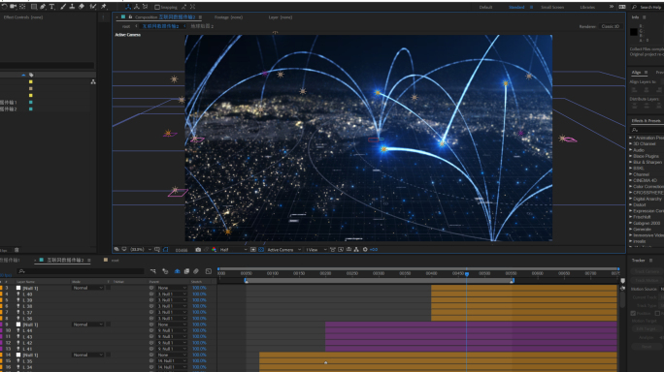Open the Graph Editor icon in timeline
Viewport: 664px width, 372px height.
click(x=209, y=271)
